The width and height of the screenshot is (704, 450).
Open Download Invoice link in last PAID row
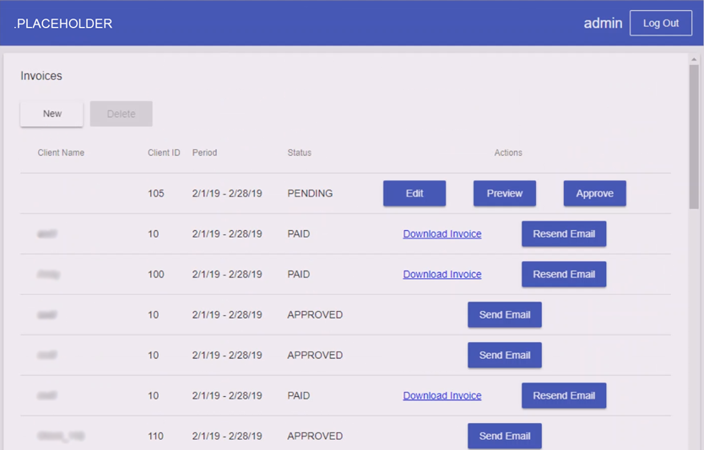coord(442,395)
